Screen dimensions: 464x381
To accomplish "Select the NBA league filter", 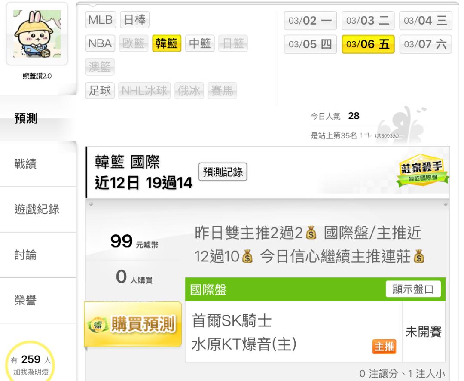I will click(x=100, y=43).
